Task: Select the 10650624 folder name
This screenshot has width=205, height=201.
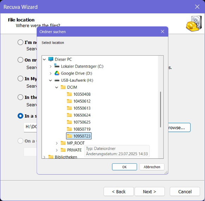Action: [82, 115]
